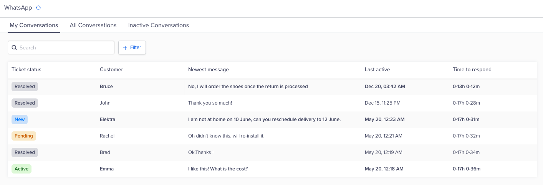Click the Customer column header
The width and height of the screenshot is (543, 185).
111,70
